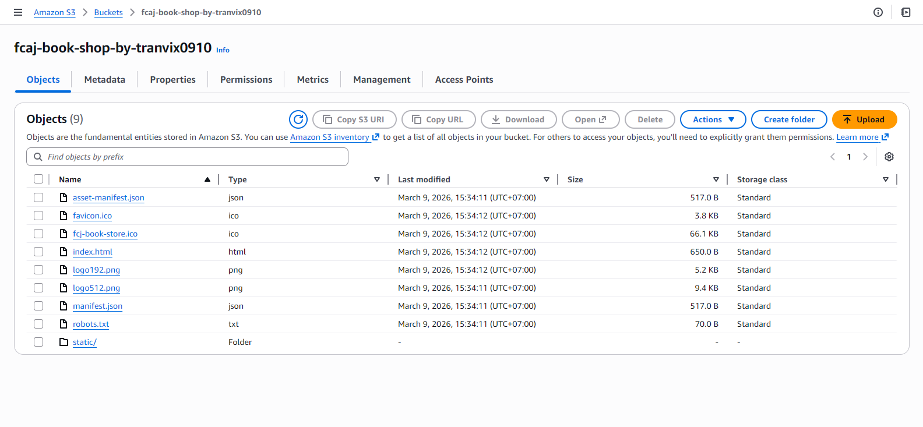Screen dimensions: 923x427
Task: Go to Buckets breadcrumb link
Action: pos(108,12)
